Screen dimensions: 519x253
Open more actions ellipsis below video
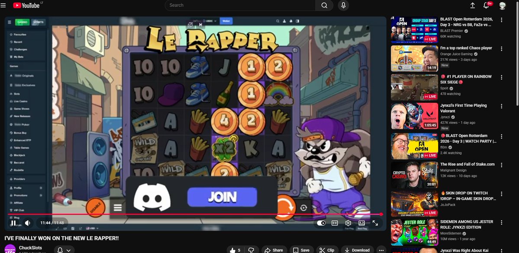(381, 250)
